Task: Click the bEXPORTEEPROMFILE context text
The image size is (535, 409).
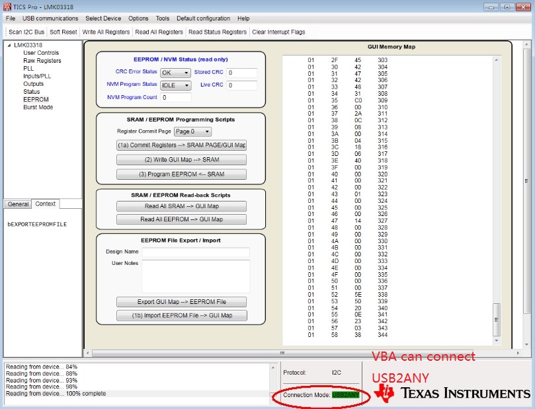Action: point(37,224)
